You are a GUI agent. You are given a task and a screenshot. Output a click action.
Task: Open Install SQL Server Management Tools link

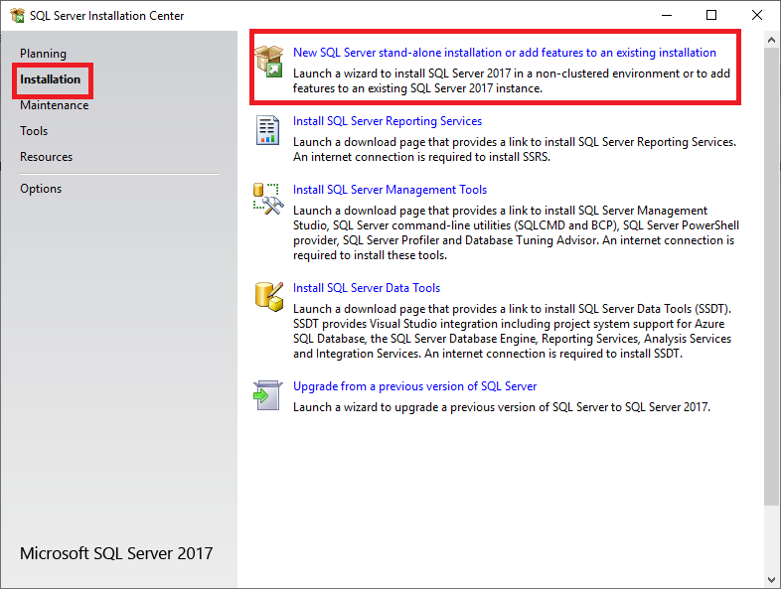click(390, 190)
